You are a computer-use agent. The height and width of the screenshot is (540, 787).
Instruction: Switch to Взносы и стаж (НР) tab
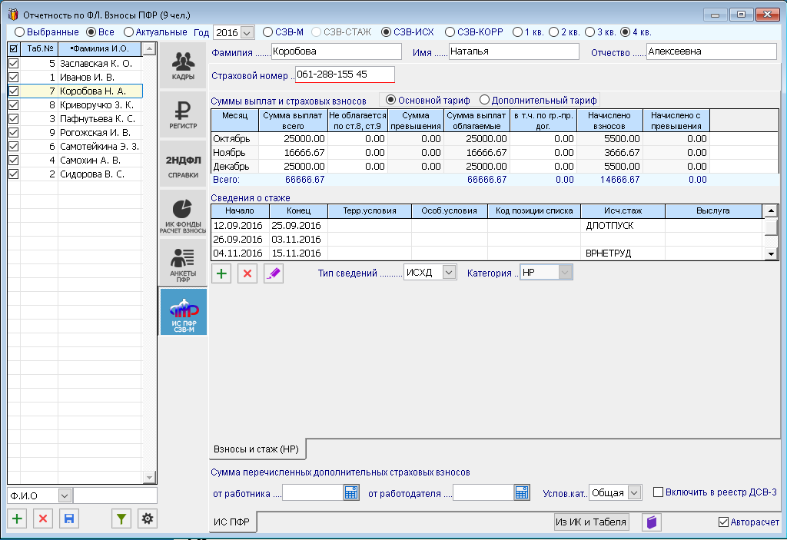pyautogui.click(x=257, y=449)
